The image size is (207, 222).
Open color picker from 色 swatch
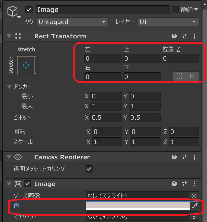pyautogui.click(x=138, y=206)
